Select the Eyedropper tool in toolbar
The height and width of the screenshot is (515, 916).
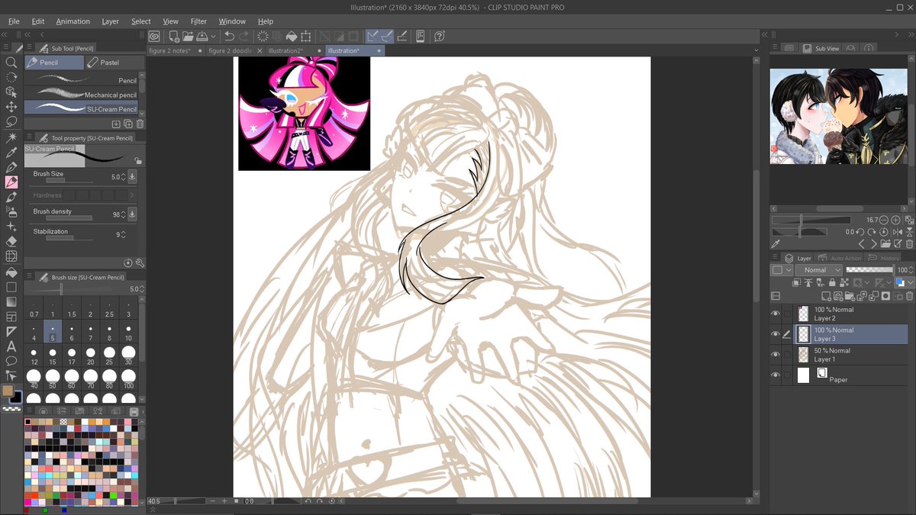pyautogui.click(x=11, y=152)
